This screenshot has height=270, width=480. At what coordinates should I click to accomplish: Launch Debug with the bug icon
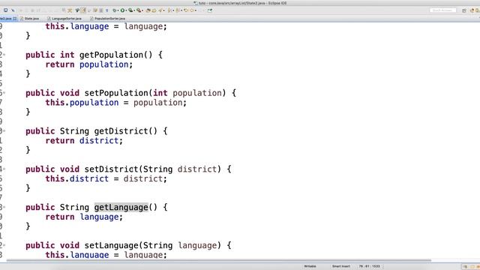point(114,10)
